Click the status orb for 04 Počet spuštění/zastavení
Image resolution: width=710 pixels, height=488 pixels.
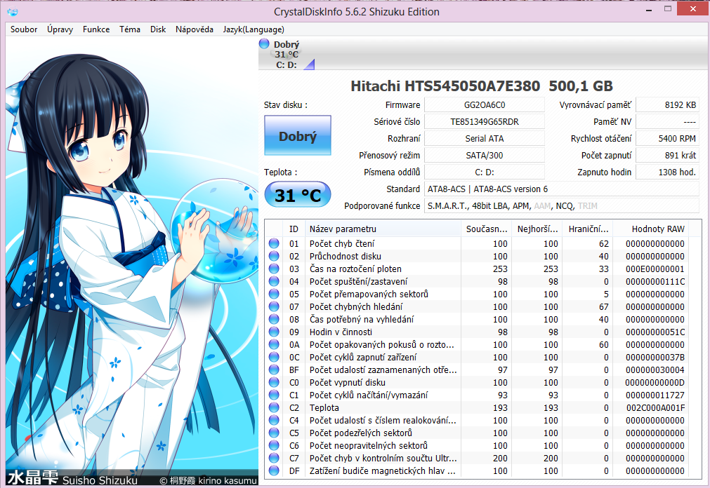pyautogui.click(x=274, y=281)
